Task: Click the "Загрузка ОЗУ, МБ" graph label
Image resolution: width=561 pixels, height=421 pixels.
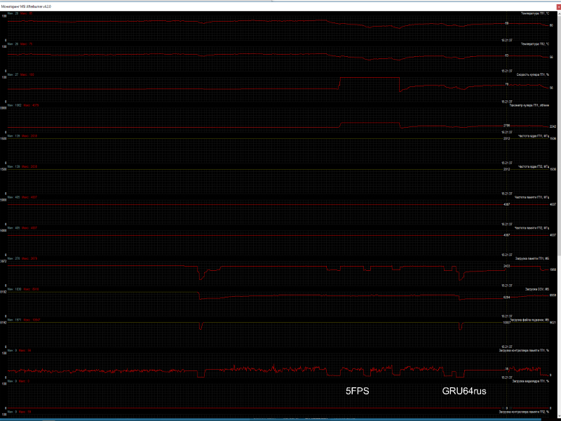Action: 537,289
